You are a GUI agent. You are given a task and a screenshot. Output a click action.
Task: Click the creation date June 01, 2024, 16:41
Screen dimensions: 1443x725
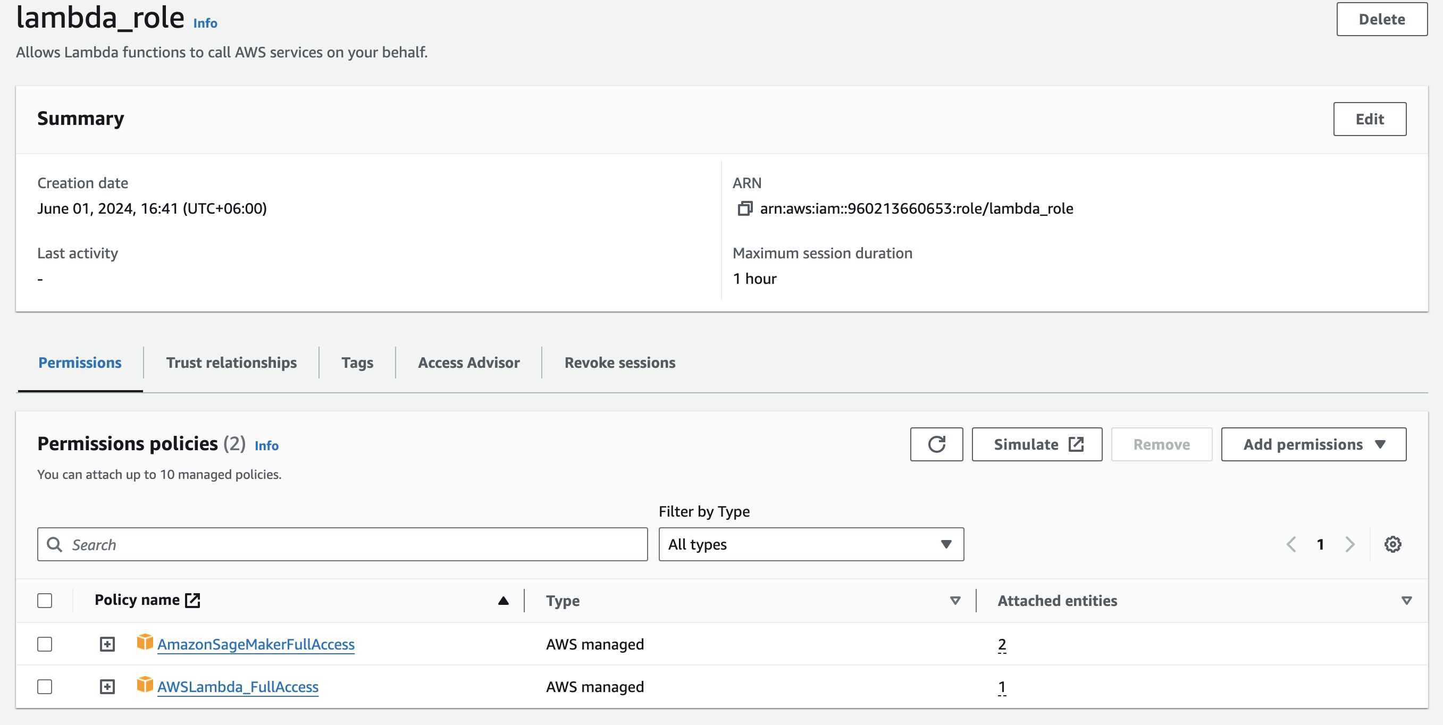point(152,208)
